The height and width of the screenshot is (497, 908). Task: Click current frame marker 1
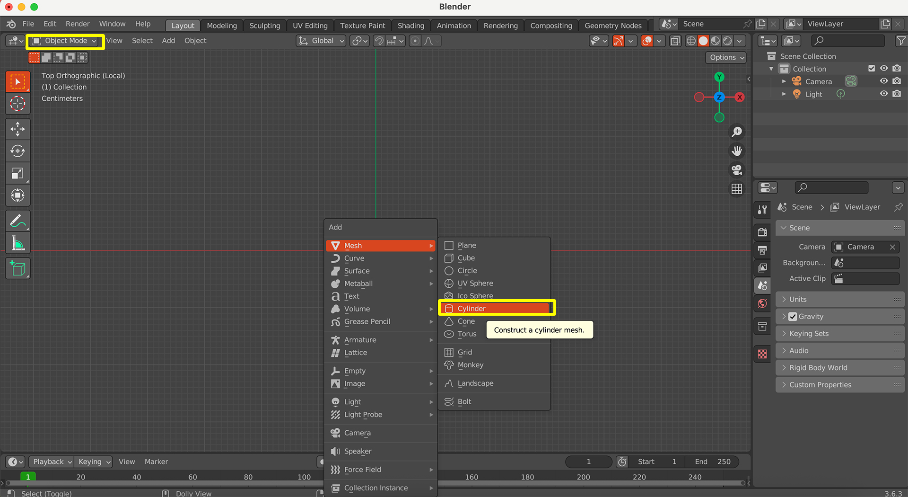click(x=28, y=477)
